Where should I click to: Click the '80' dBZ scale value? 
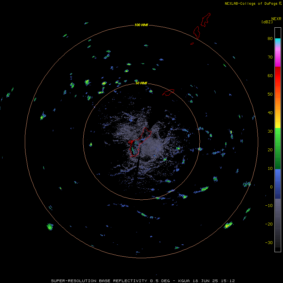tap(270, 38)
